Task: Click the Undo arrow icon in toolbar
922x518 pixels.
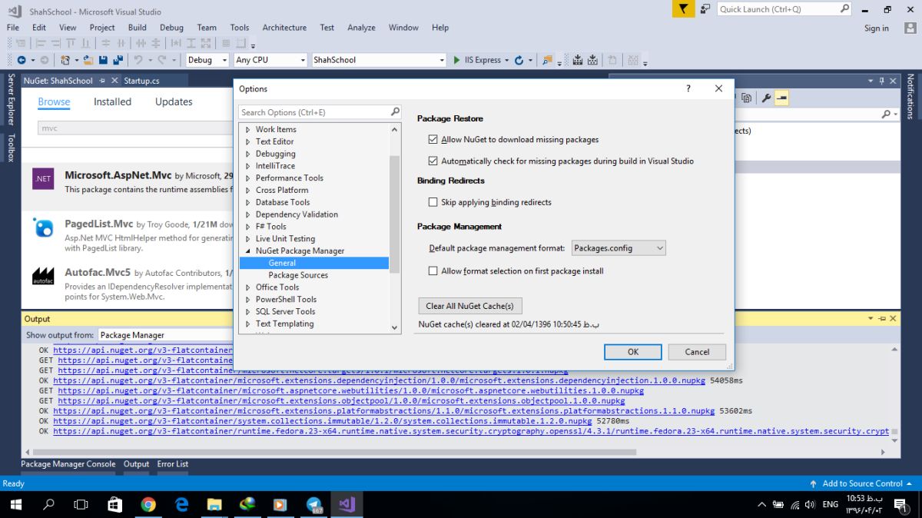Action: click(138, 60)
